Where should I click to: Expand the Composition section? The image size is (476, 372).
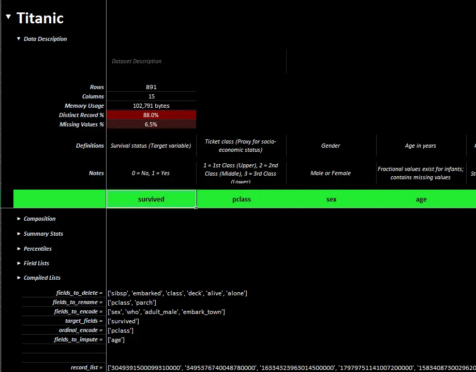coord(19,219)
